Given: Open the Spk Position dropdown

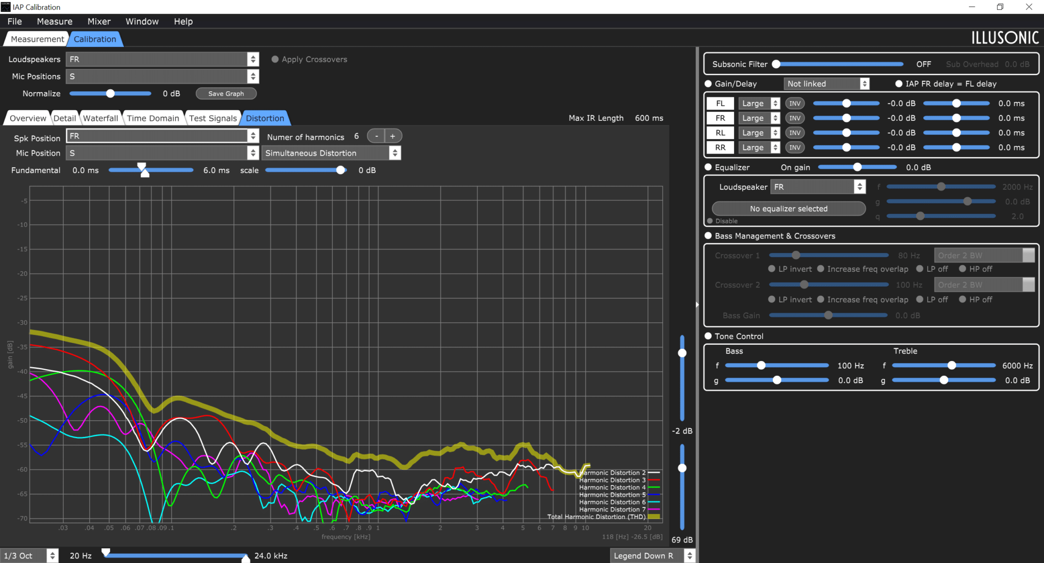Looking at the screenshot, I should [162, 136].
